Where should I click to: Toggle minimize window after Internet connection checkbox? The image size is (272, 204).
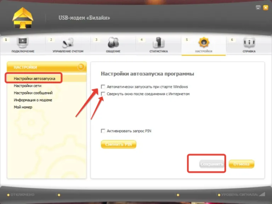click(103, 94)
